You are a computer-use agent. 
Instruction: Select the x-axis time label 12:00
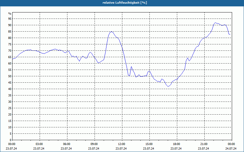122,144
